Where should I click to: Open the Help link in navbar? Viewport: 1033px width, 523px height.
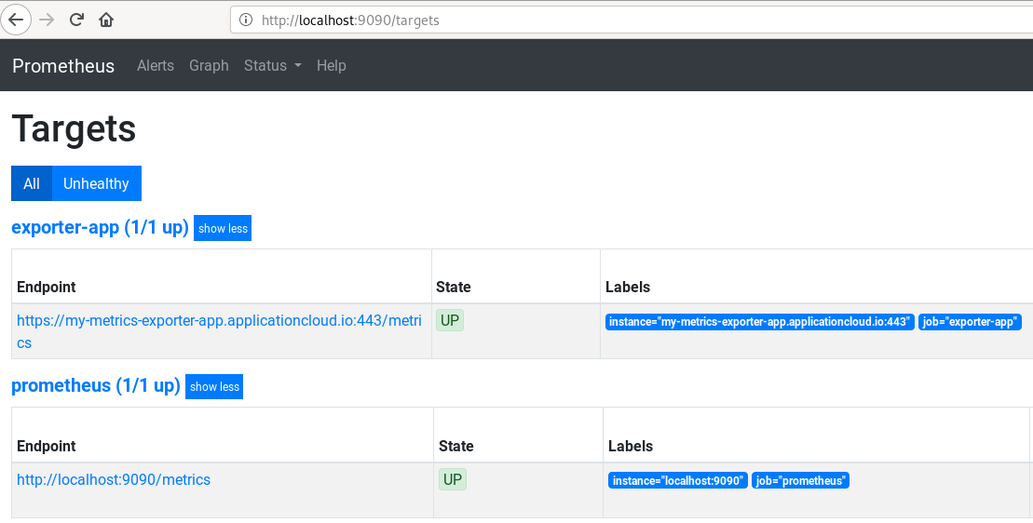(332, 66)
